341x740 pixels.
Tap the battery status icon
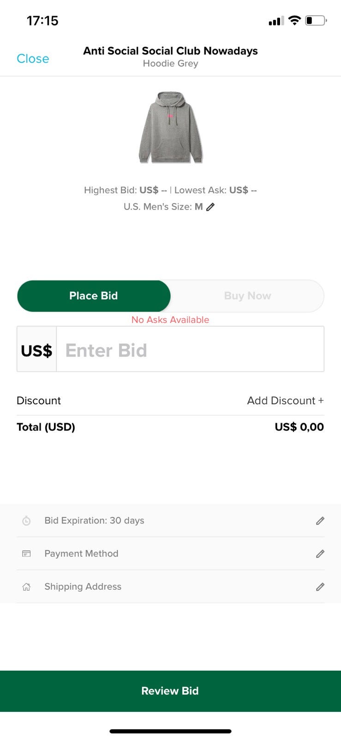click(316, 20)
